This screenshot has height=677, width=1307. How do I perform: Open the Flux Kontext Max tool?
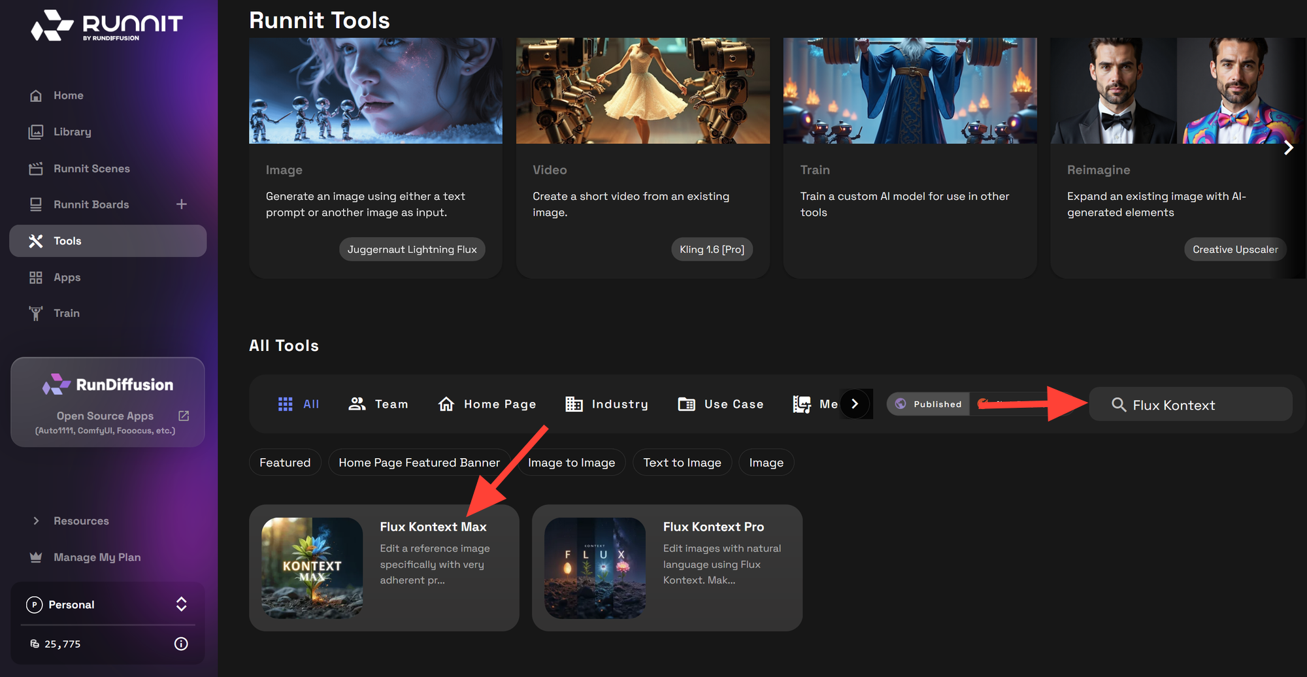pos(384,568)
